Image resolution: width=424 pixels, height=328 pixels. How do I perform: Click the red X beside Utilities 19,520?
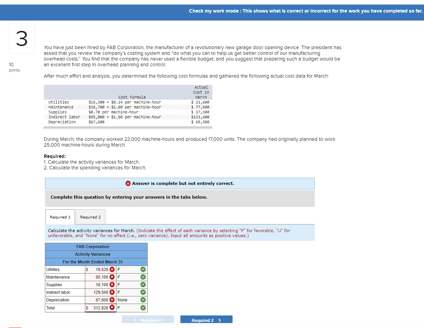click(112, 269)
